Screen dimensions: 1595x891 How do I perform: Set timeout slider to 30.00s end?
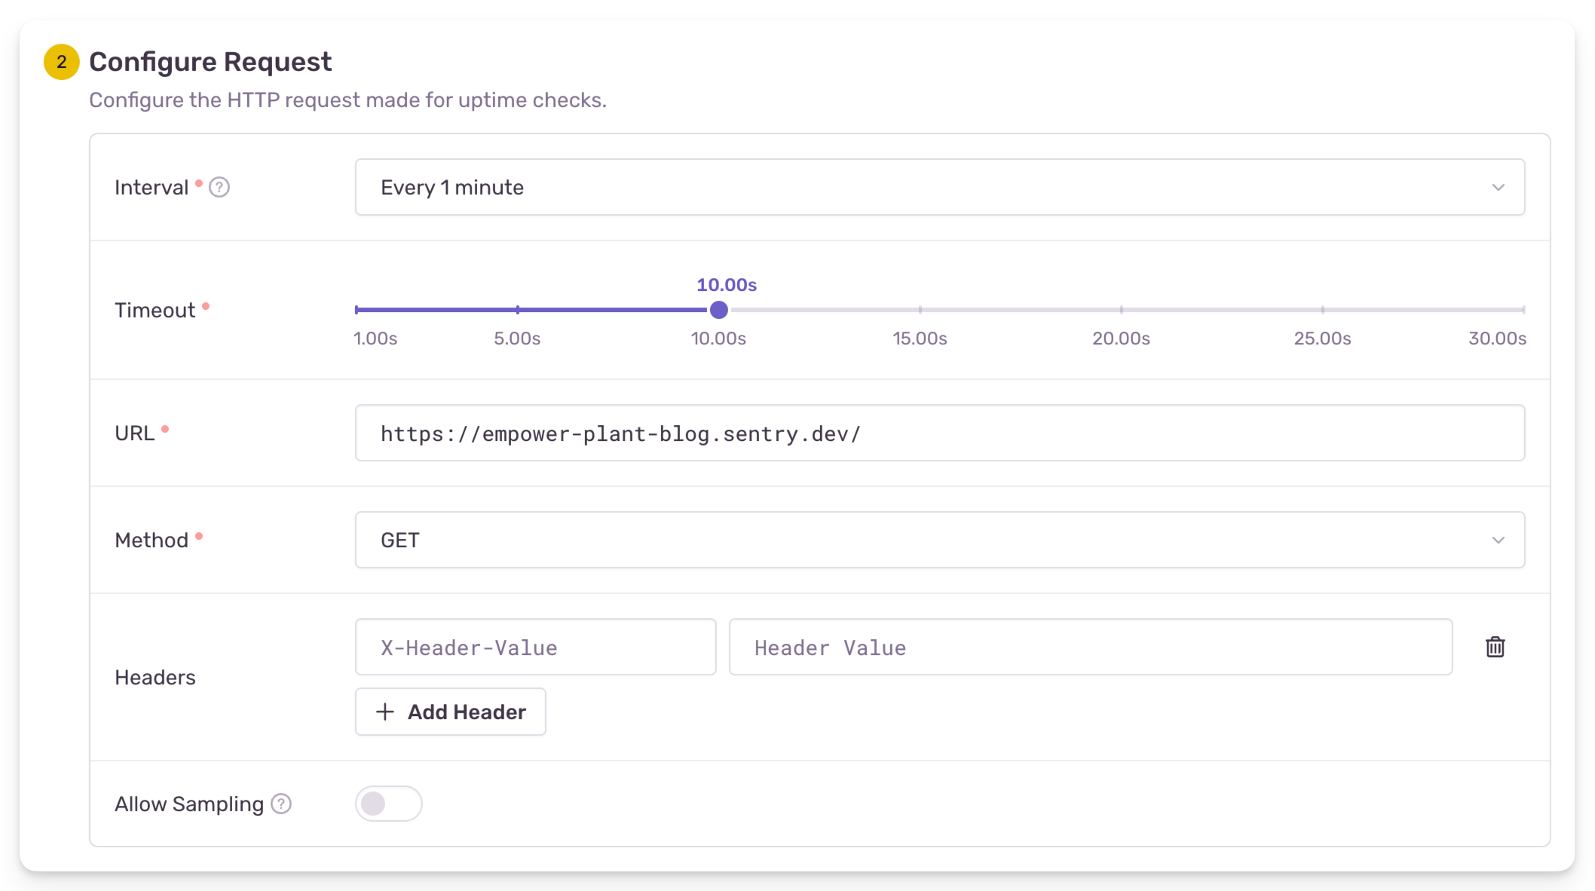click(x=1523, y=310)
